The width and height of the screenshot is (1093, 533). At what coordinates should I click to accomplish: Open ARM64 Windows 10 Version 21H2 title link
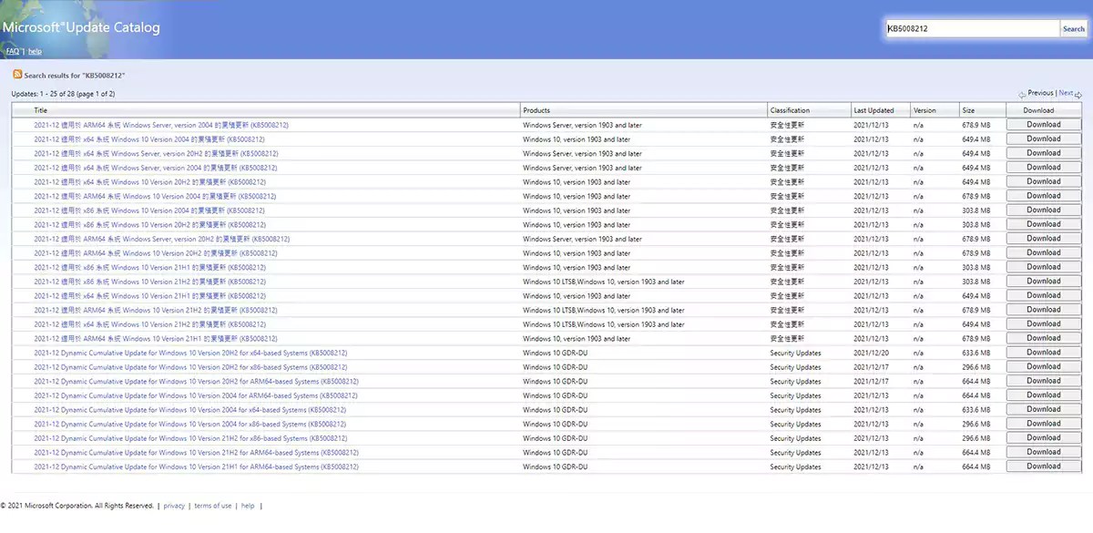(x=156, y=310)
